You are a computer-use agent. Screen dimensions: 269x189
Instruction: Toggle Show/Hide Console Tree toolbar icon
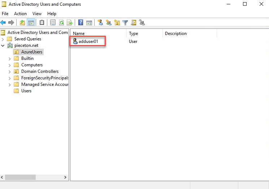tap(31, 22)
